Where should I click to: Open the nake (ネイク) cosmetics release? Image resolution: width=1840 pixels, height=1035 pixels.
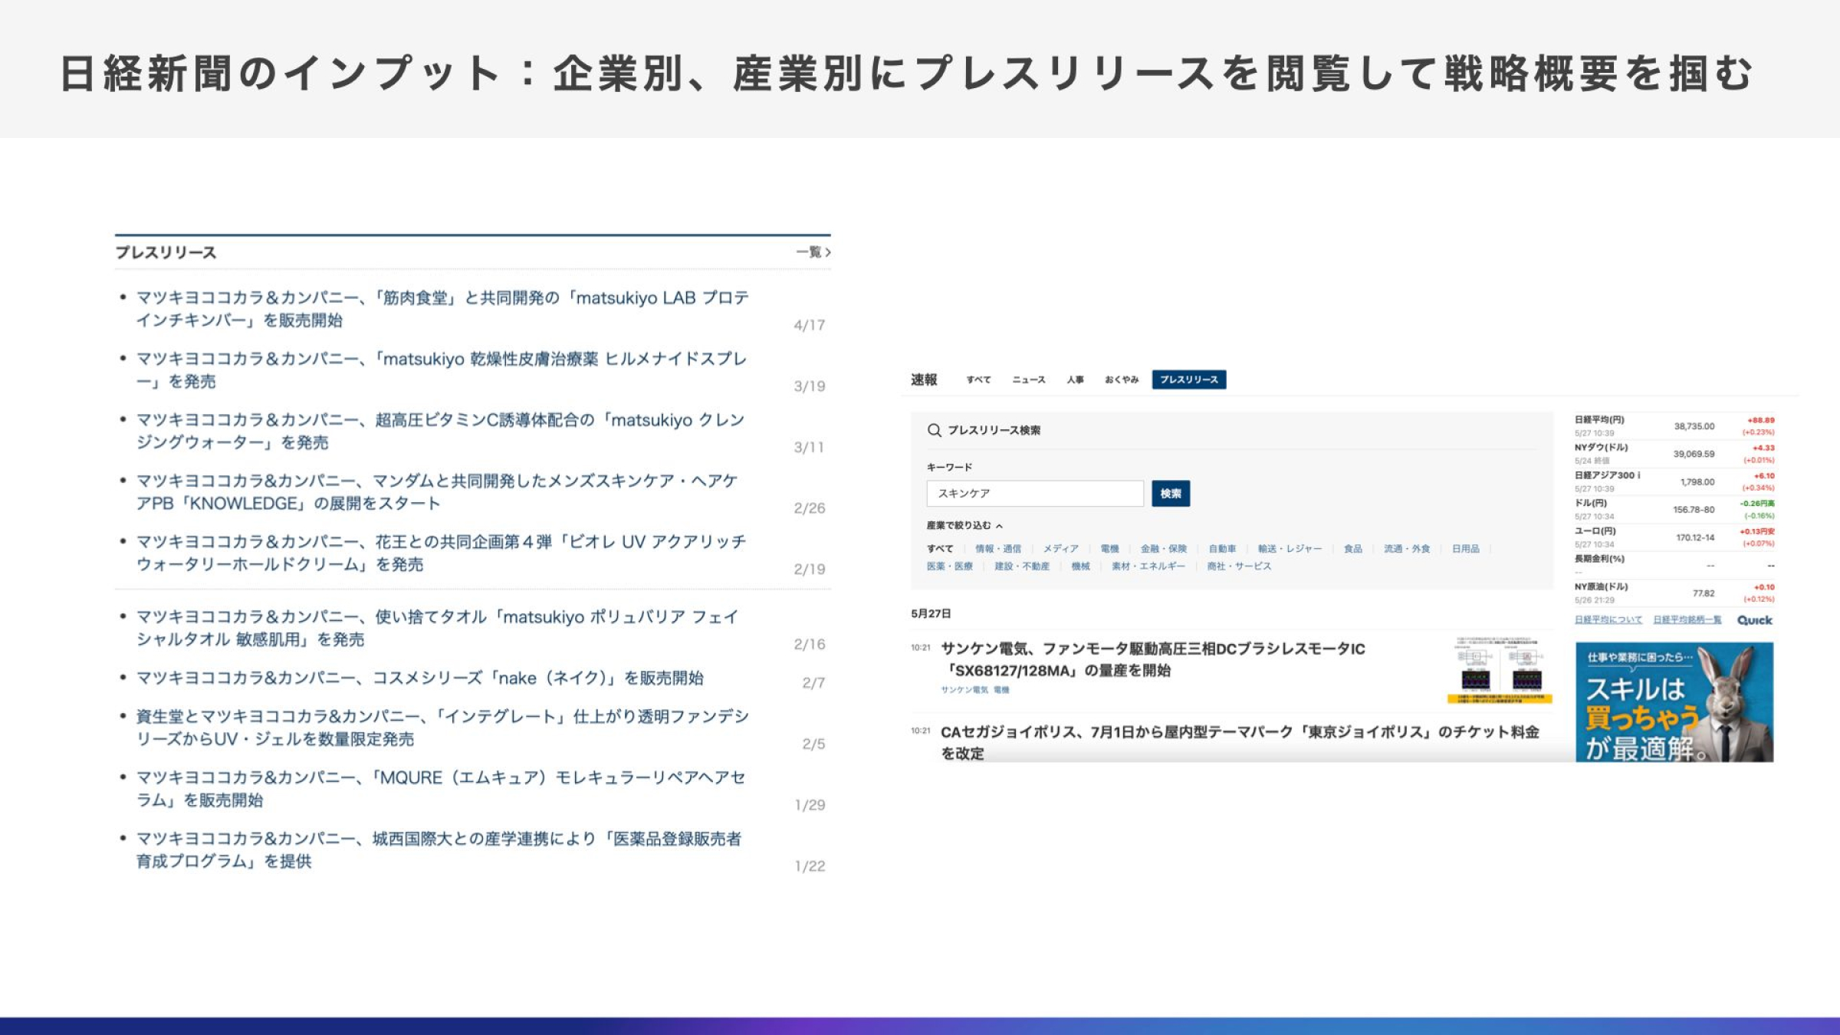[x=419, y=678]
